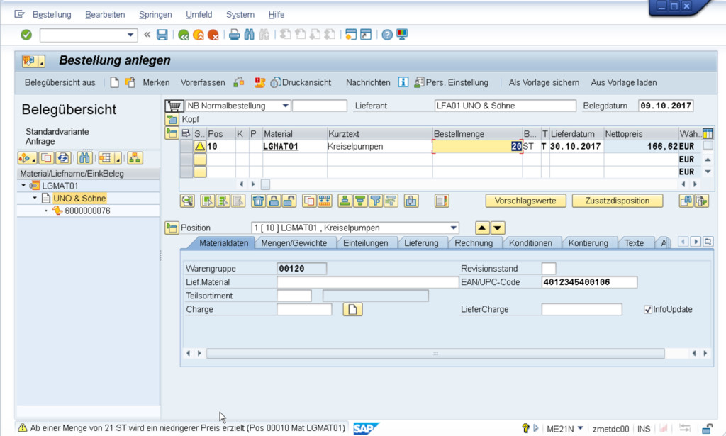The image size is (726, 436).
Task: Click the delete item trash icon
Action: click(258, 201)
